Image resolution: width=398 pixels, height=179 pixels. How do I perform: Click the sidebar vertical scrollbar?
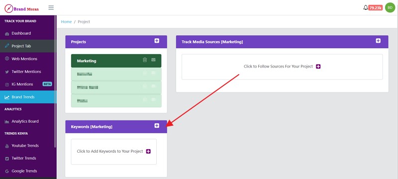pos(55,81)
